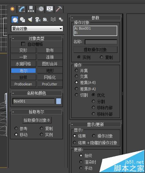The width and height of the screenshot is (145, 173).
Task: Click the 连接 button
Action: [50, 57]
